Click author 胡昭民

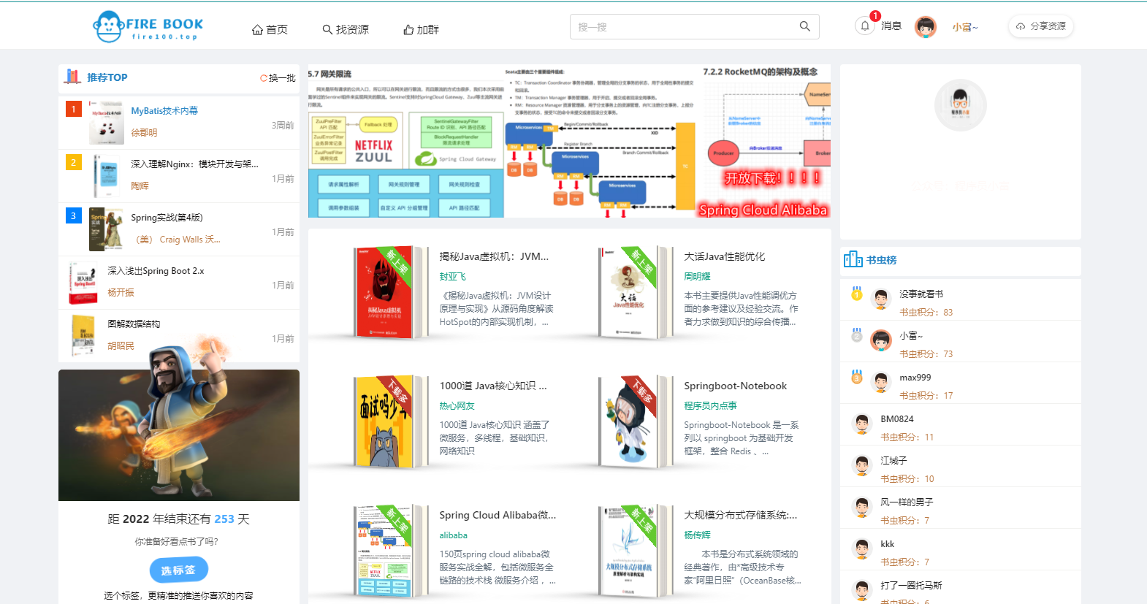point(121,345)
